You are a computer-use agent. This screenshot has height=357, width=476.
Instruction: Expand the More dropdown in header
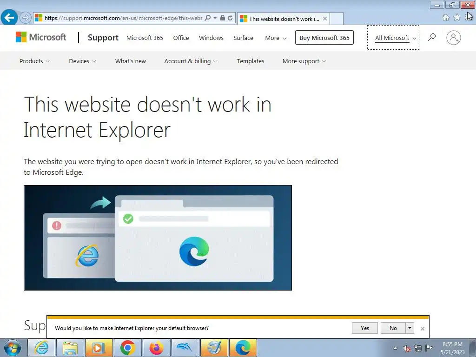(276, 38)
